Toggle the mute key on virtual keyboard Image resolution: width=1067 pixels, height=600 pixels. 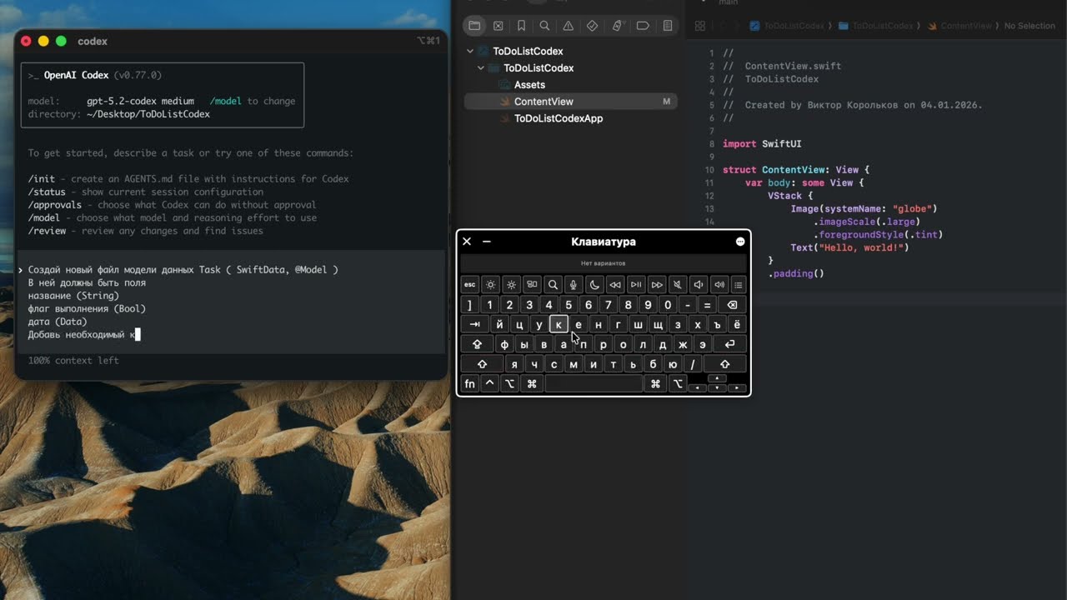678,285
